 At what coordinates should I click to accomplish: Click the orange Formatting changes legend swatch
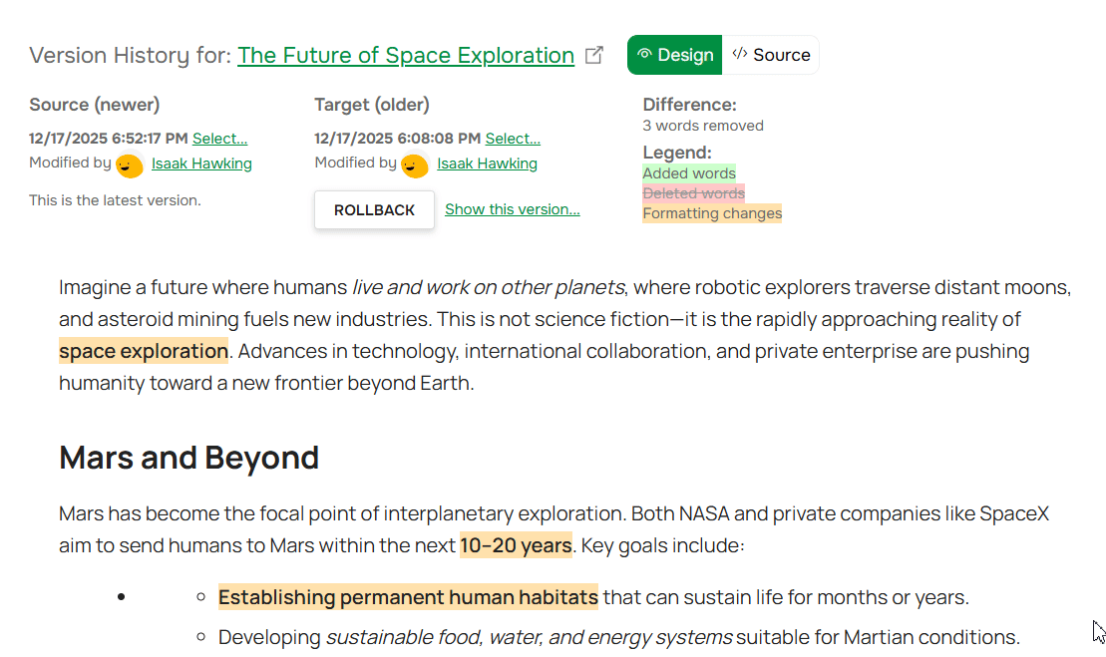[712, 213]
